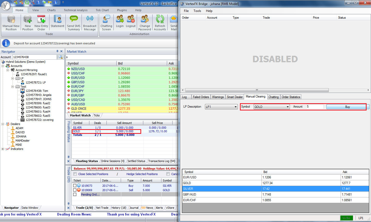The width and height of the screenshot is (371, 222).
Task: Open the LP Description dropdown
Action: tap(235, 107)
